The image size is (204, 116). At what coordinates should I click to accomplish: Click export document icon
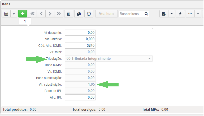(164, 14)
